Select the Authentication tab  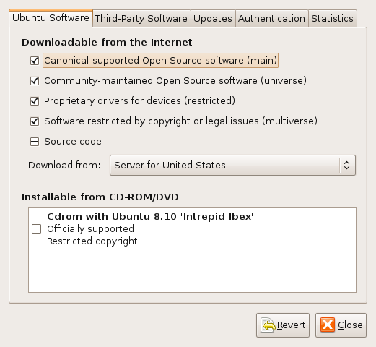coord(272,19)
